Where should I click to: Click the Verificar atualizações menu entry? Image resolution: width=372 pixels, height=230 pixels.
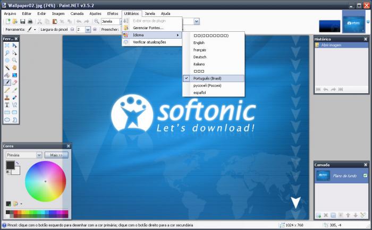coord(149,42)
